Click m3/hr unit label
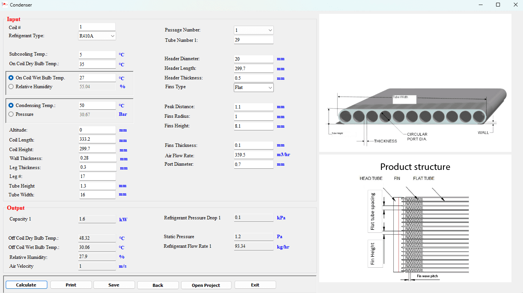 pyautogui.click(x=283, y=155)
